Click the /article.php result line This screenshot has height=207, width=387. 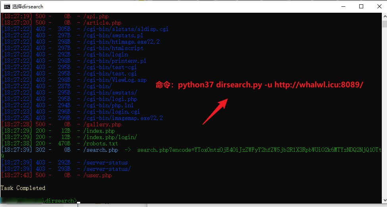[61, 23]
